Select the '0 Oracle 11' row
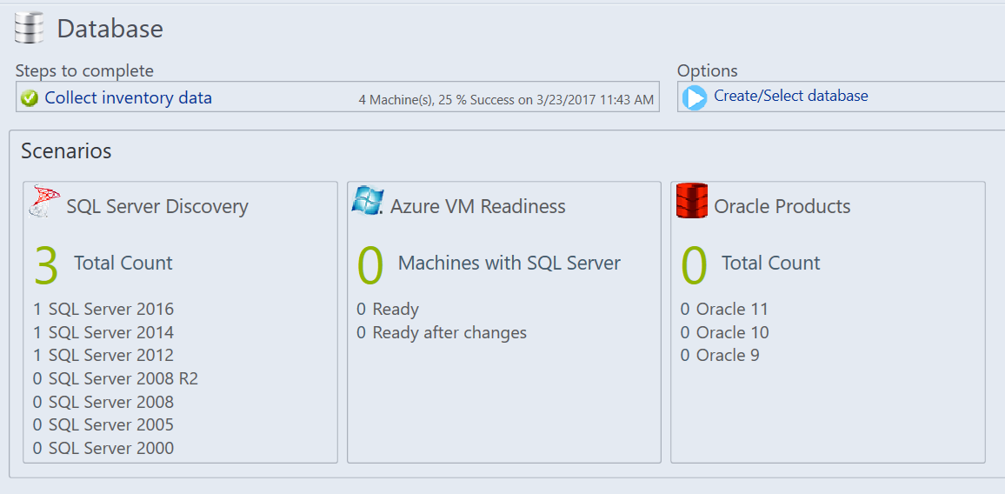This screenshot has width=1005, height=494. click(x=724, y=310)
